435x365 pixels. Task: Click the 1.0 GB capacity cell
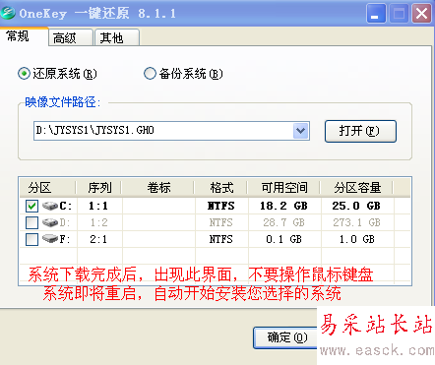click(356, 239)
